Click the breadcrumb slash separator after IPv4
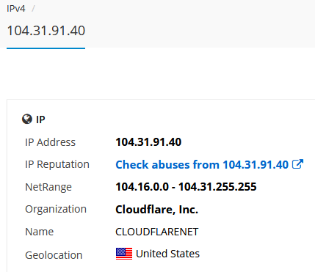Image resolution: width=315 pixels, height=272 pixels. [33, 9]
